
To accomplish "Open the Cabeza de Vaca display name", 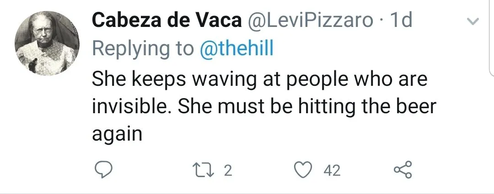I will pos(167,20).
